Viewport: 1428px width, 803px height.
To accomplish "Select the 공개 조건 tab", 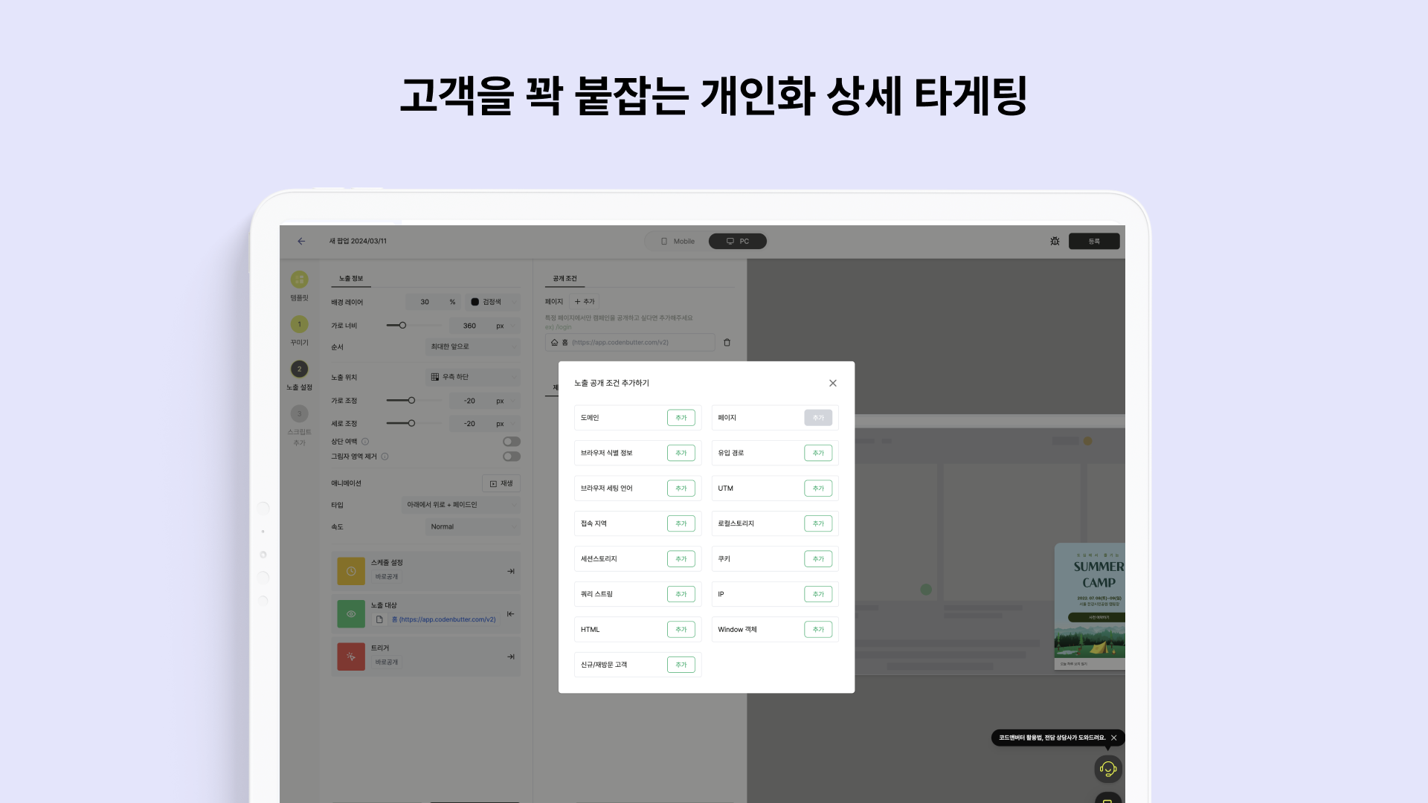I will point(564,279).
